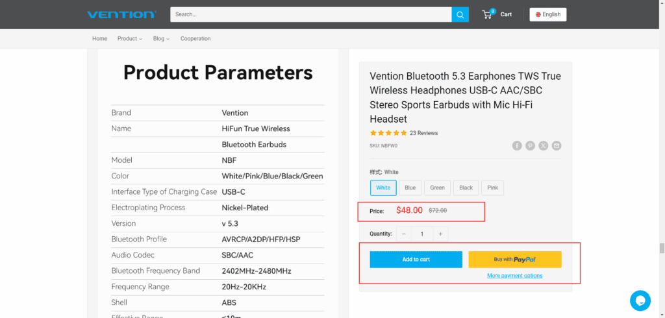Go to Home page
The height and width of the screenshot is (318, 665).
(99, 38)
